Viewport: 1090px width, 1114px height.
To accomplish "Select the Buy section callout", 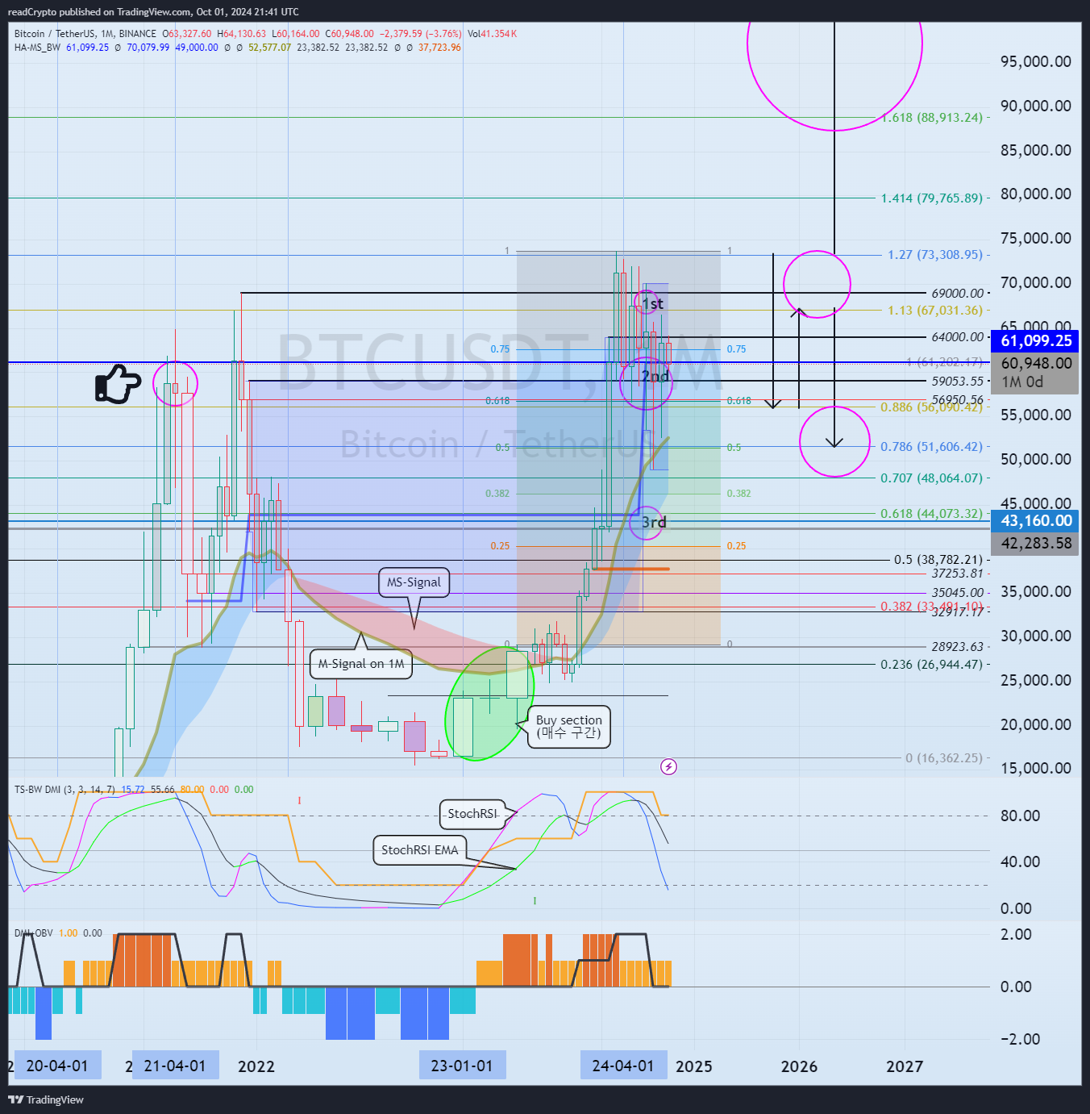I will (569, 727).
